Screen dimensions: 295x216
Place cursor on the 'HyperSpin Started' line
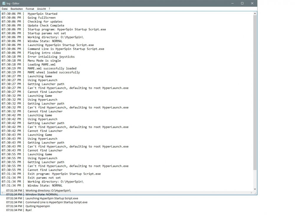tap(42, 14)
